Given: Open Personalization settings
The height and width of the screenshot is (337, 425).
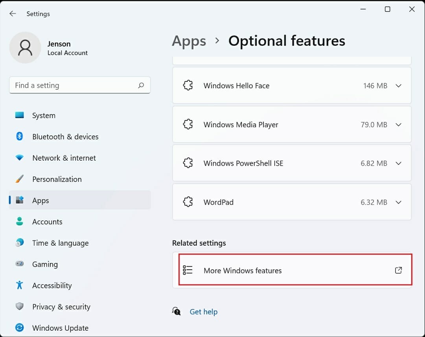Looking at the screenshot, I should point(19,179).
